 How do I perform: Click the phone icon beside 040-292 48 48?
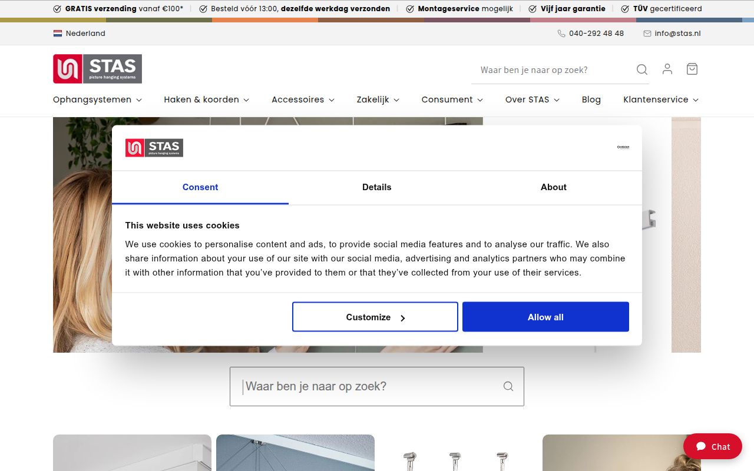(561, 34)
